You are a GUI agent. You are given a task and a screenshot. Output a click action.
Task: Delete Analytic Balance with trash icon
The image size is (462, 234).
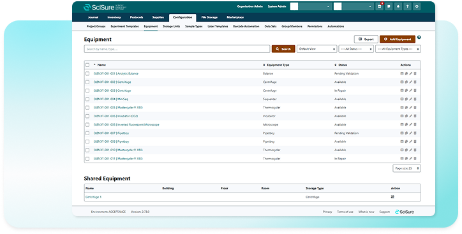coord(415,73)
